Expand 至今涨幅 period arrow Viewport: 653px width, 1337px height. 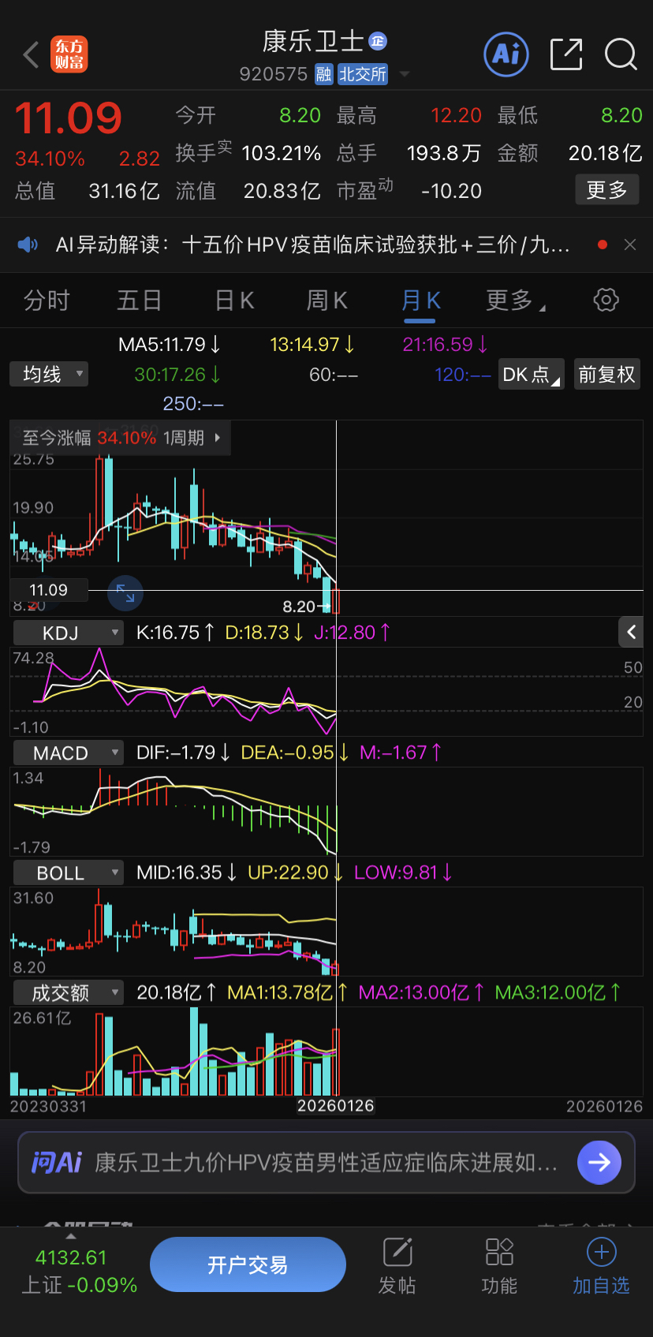tap(218, 438)
